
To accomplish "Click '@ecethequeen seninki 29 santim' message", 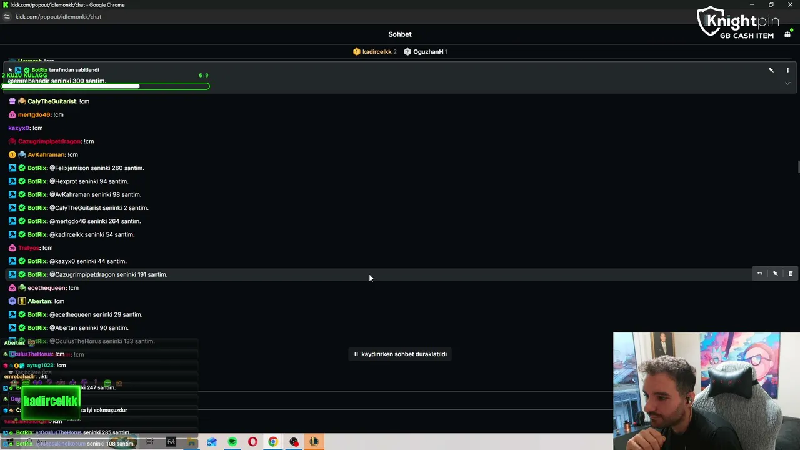I will [96, 315].
